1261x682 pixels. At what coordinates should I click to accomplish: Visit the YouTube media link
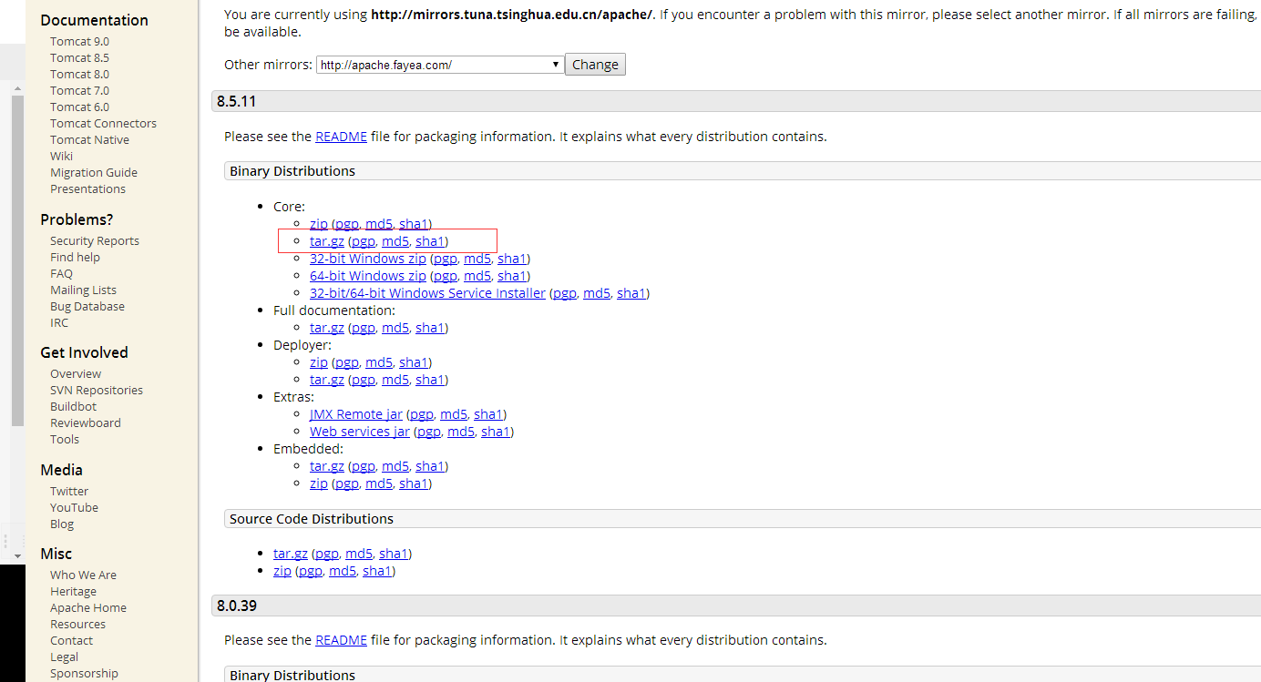[x=74, y=508]
